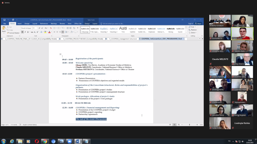
Task: Expand the Styles gallery more arrow
Action: pyautogui.click(x=186, y=32)
